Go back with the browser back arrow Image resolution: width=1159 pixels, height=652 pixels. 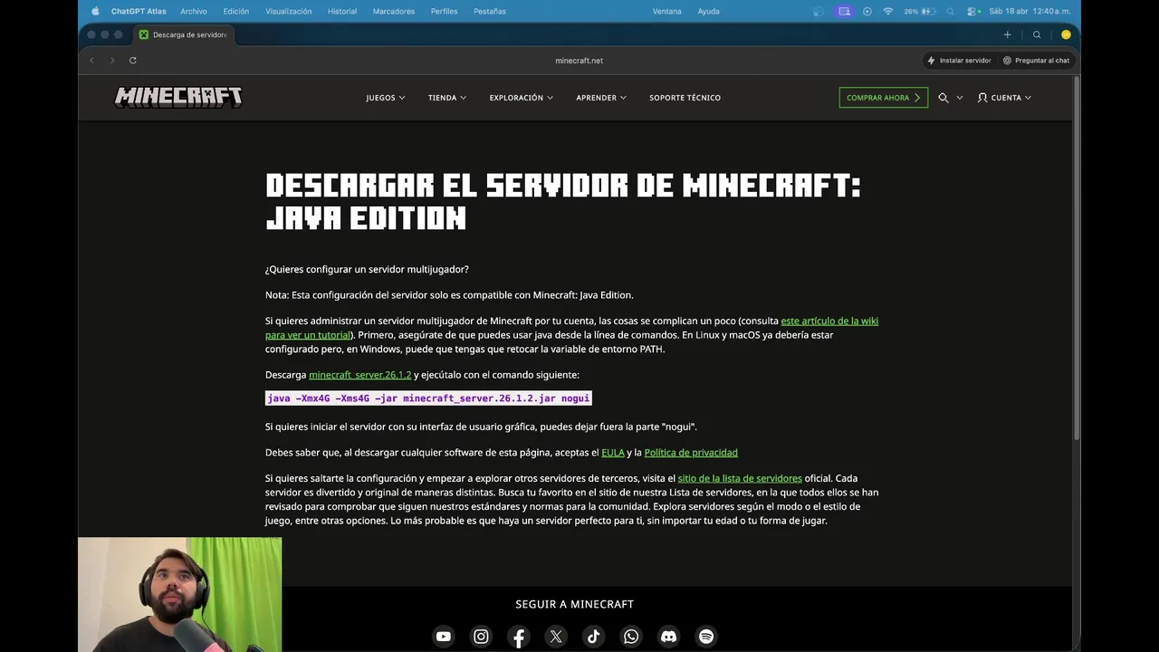[91, 61]
